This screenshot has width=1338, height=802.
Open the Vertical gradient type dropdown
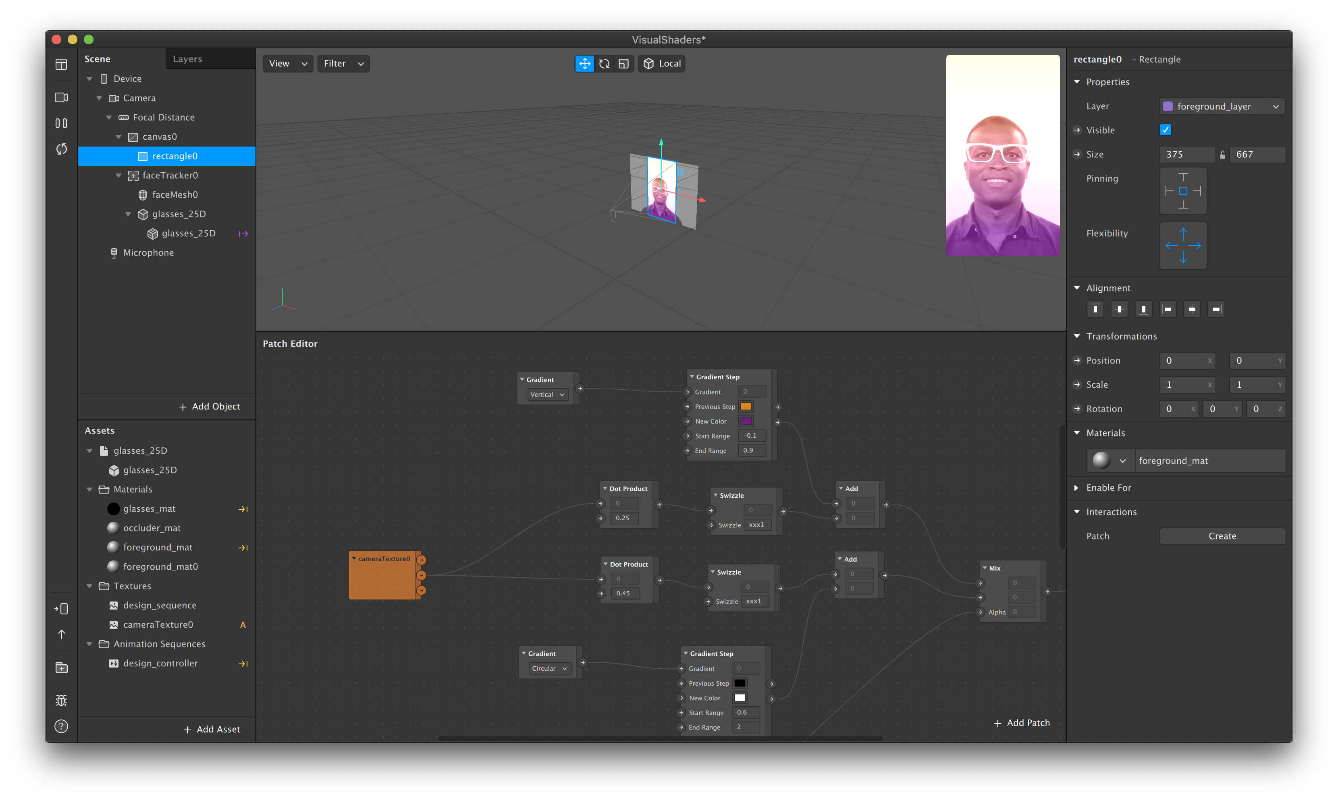tap(547, 395)
